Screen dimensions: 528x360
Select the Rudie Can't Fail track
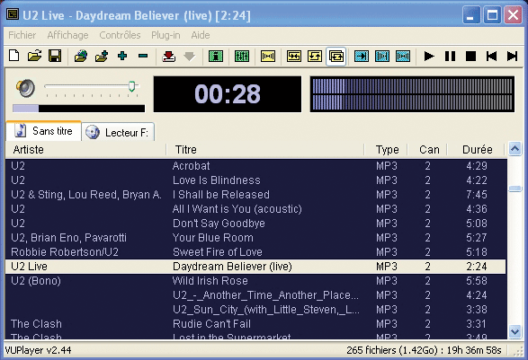tap(255, 324)
